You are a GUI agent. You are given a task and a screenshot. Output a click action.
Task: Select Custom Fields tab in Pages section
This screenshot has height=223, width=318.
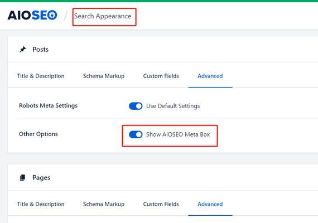(x=161, y=204)
